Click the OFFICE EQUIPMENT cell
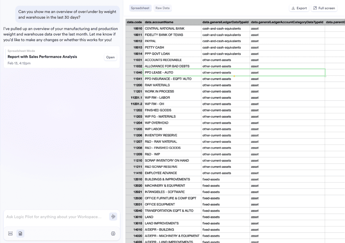 pos(172,205)
